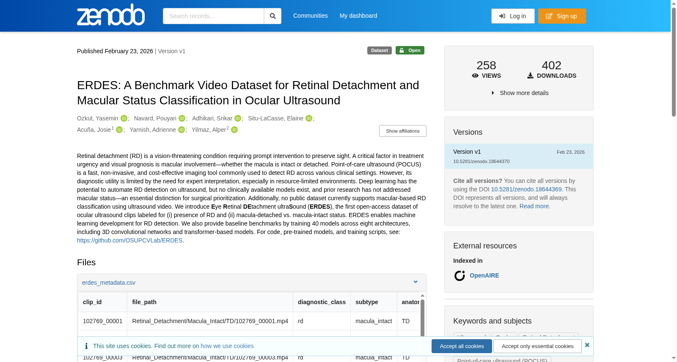
Task: Click the Sign up button
Action: tap(562, 16)
